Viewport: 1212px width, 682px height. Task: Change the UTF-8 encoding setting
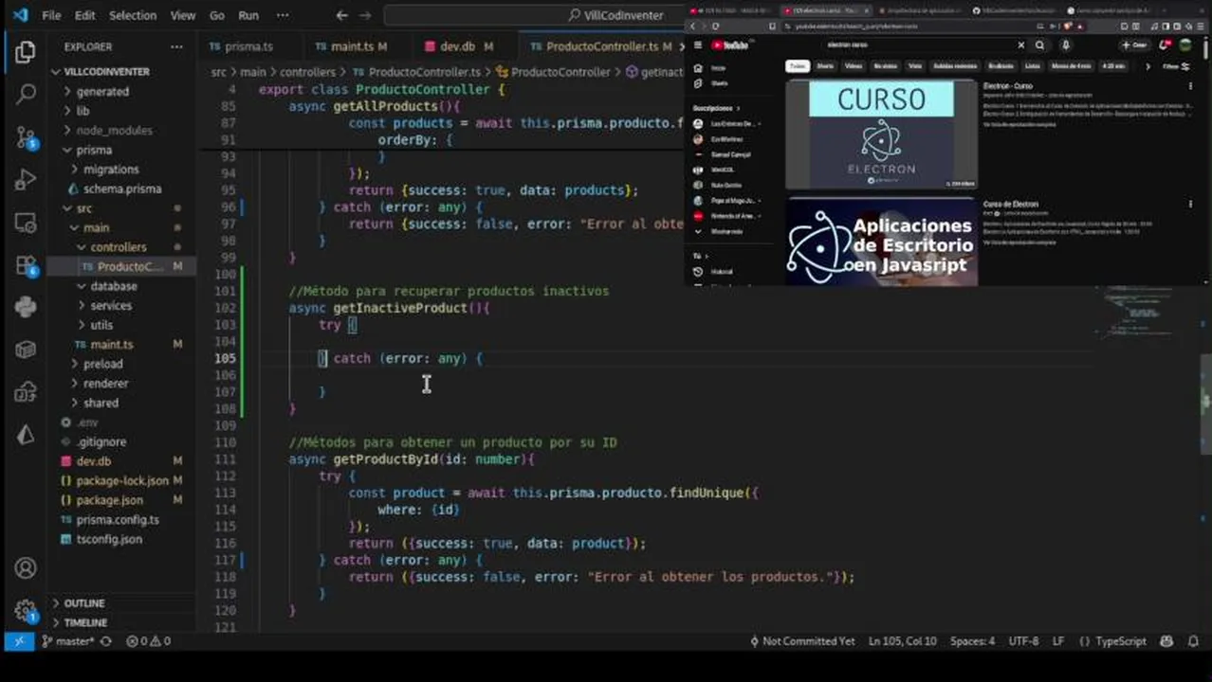coord(1023,641)
